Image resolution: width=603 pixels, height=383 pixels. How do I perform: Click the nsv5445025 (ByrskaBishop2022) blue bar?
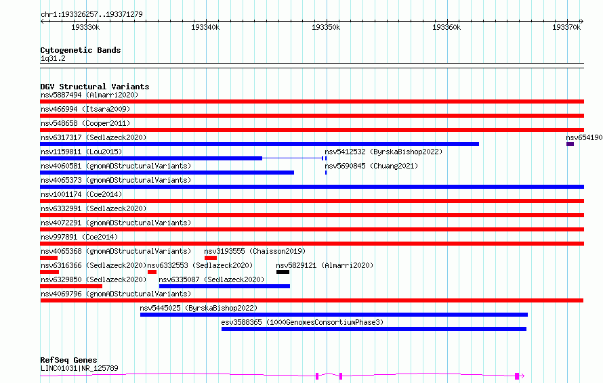[x=334, y=315]
